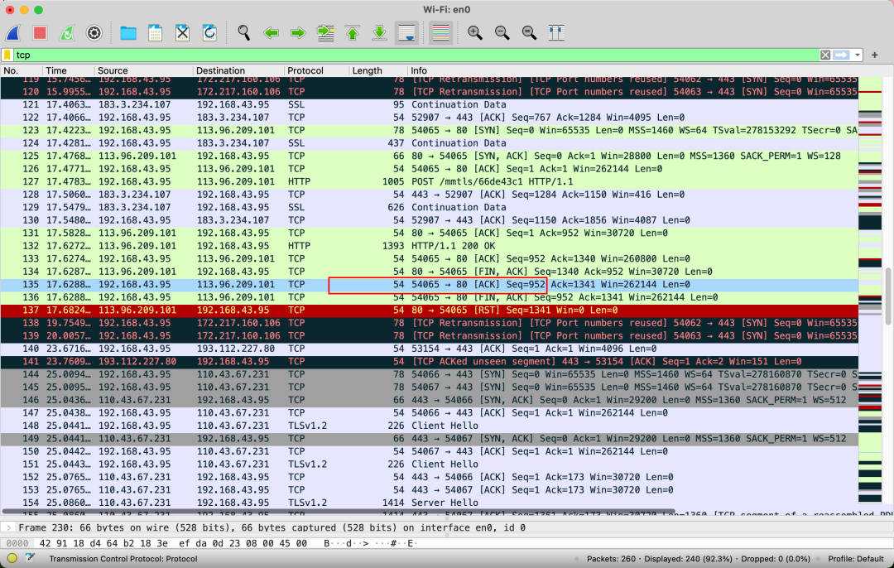This screenshot has height=568, width=894.
Task: Sort by the Length column header
Action: [x=378, y=70]
